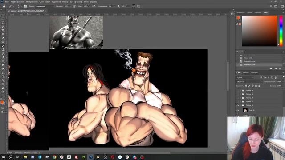285x160 pixels.
Task: Select the Frame tool
Action: click(3, 34)
